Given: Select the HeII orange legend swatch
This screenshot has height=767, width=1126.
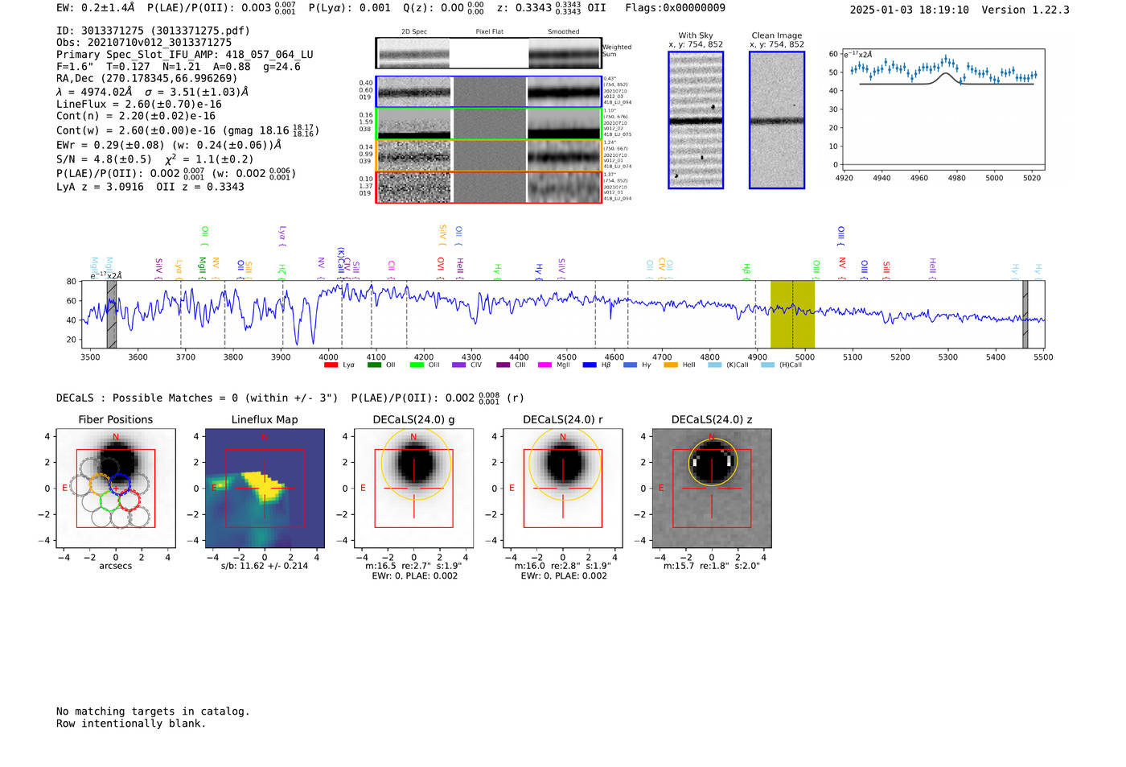Looking at the screenshot, I should click(x=671, y=365).
